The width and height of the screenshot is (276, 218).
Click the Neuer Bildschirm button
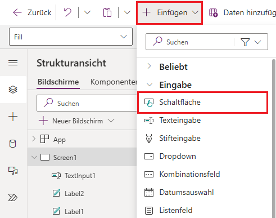76,121
